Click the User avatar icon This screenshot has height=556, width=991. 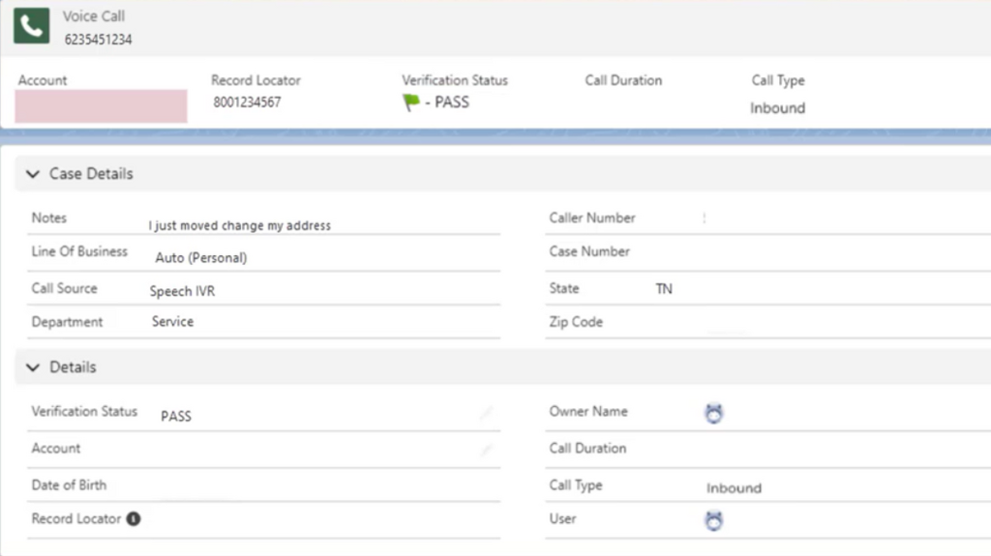click(x=713, y=520)
